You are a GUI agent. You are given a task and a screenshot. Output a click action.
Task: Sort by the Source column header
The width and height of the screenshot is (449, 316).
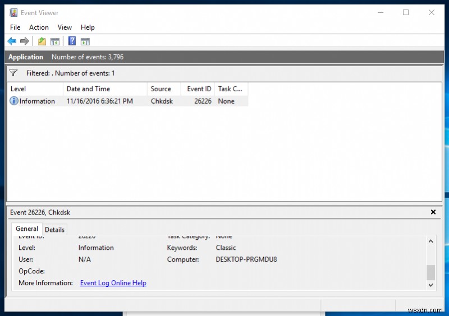164,89
